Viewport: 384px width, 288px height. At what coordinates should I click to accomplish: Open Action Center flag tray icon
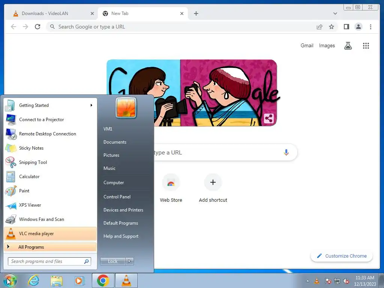(x=328, y=281)
